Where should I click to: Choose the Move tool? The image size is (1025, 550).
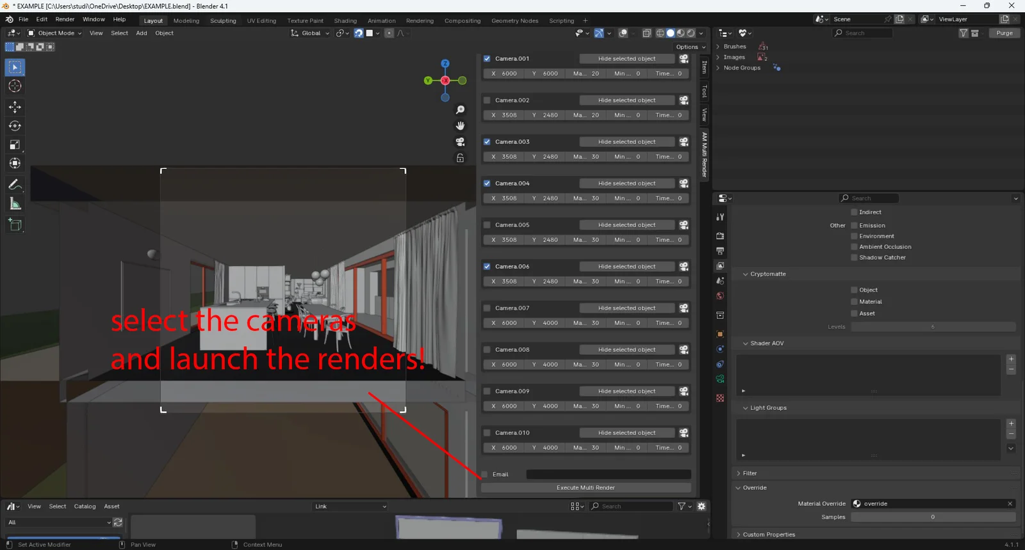click(15, 107)
